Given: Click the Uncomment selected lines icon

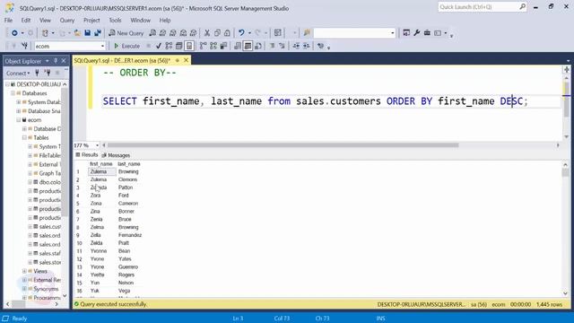Looking at the screenshot, I should [x=282, y=46].
